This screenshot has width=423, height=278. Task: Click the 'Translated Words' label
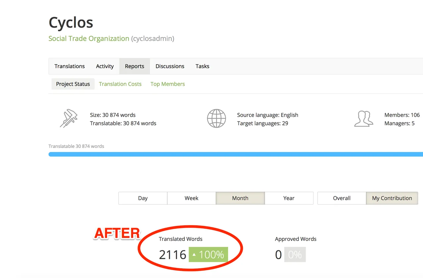point(180,239)
